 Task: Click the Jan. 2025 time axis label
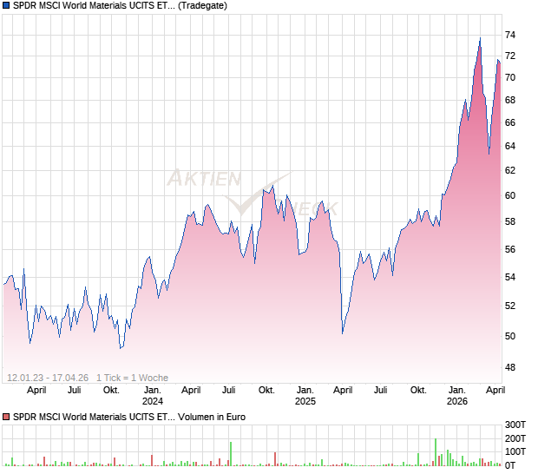coord(305,396)
